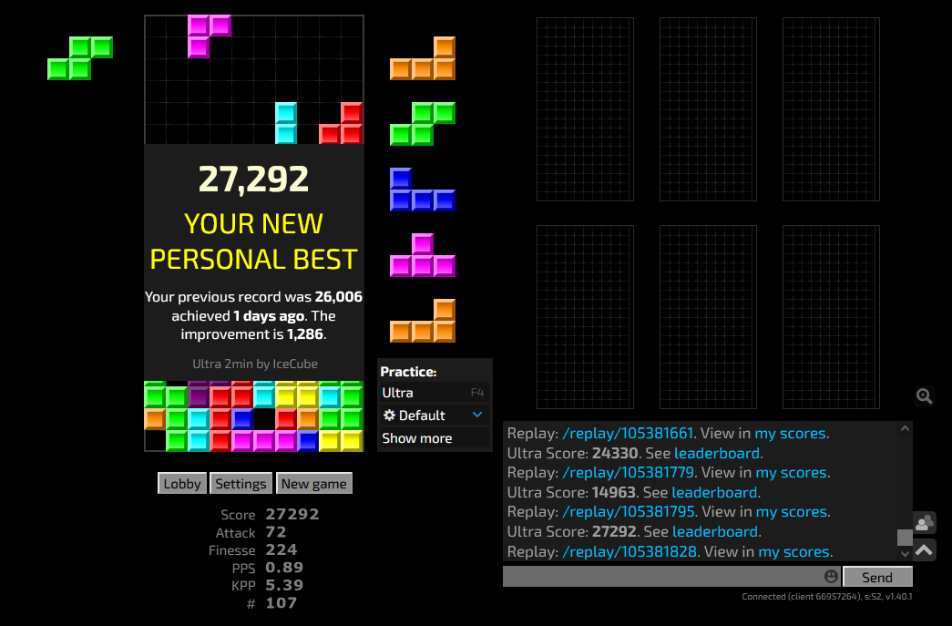Open my scores link after replay 105381779
Image resolution: width=952 pixels, height=626 pixels.
(791, 472)
